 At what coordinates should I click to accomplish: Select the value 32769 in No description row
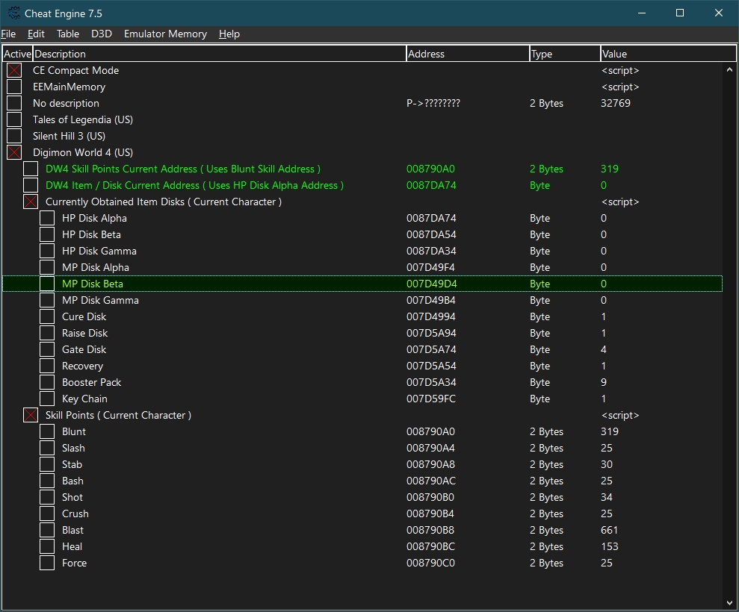click(616, 103)
